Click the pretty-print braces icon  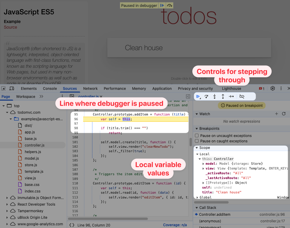tap(71, 225)
